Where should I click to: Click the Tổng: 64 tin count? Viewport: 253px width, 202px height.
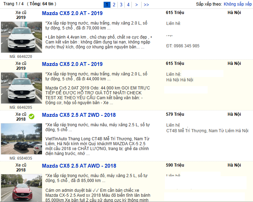(41, 4)
